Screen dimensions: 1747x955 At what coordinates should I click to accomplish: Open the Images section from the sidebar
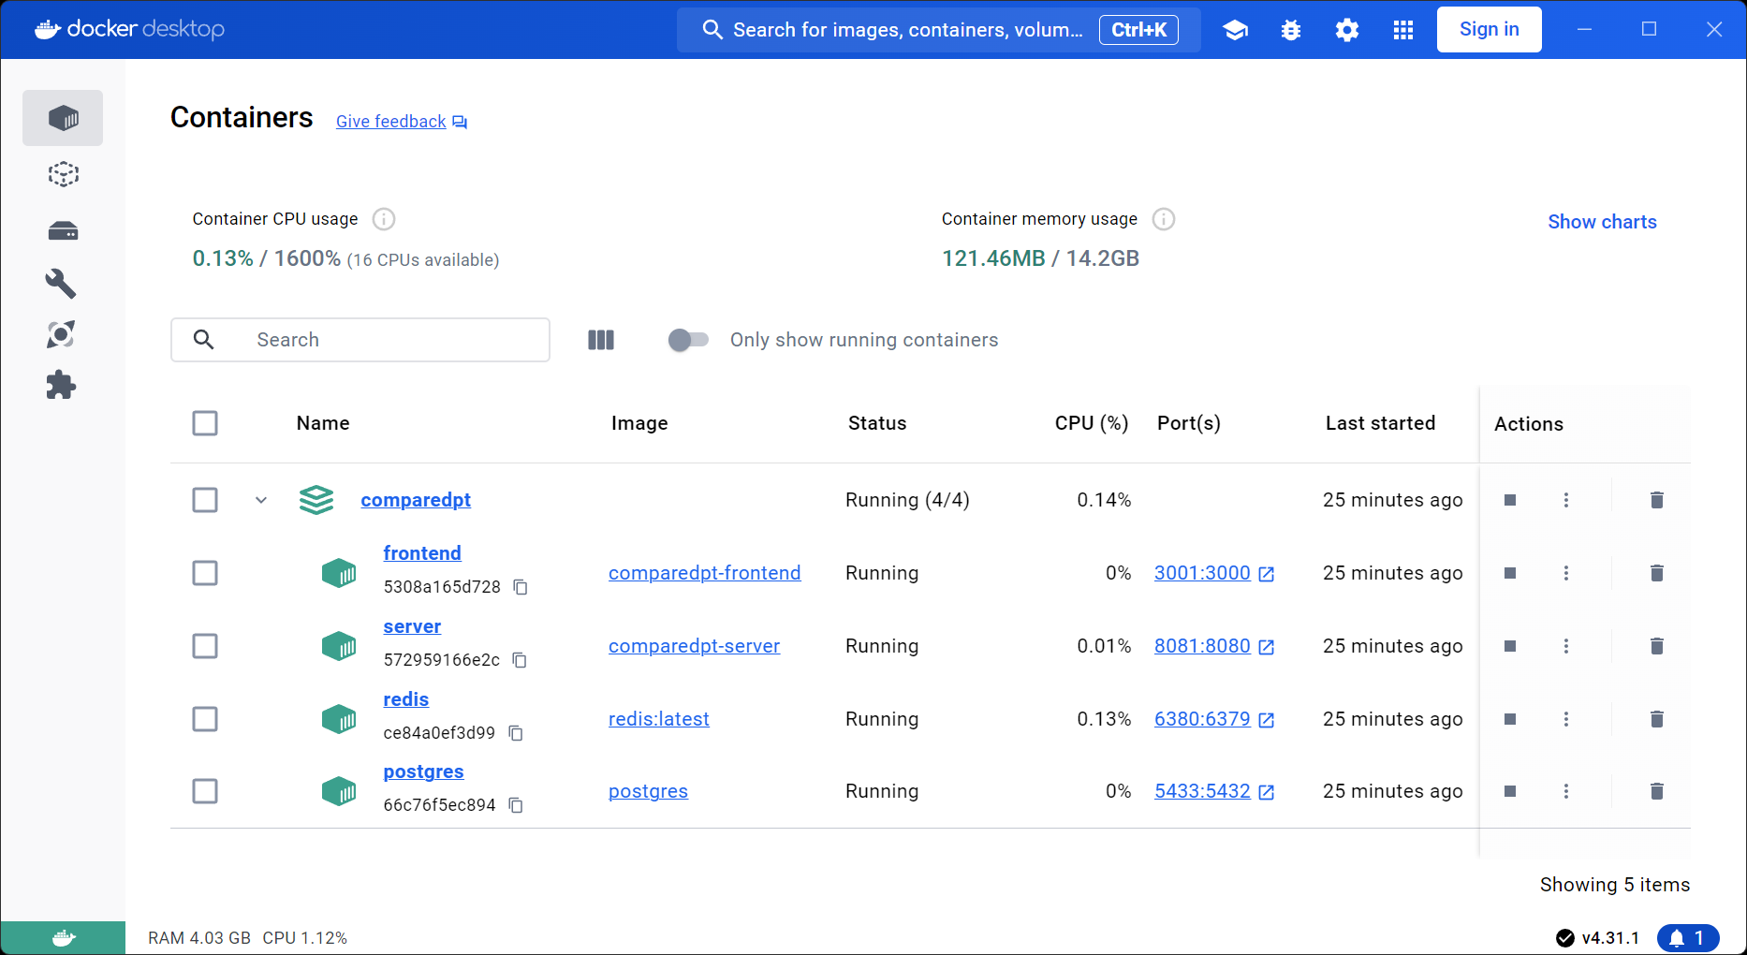click(x=63, y=174)
